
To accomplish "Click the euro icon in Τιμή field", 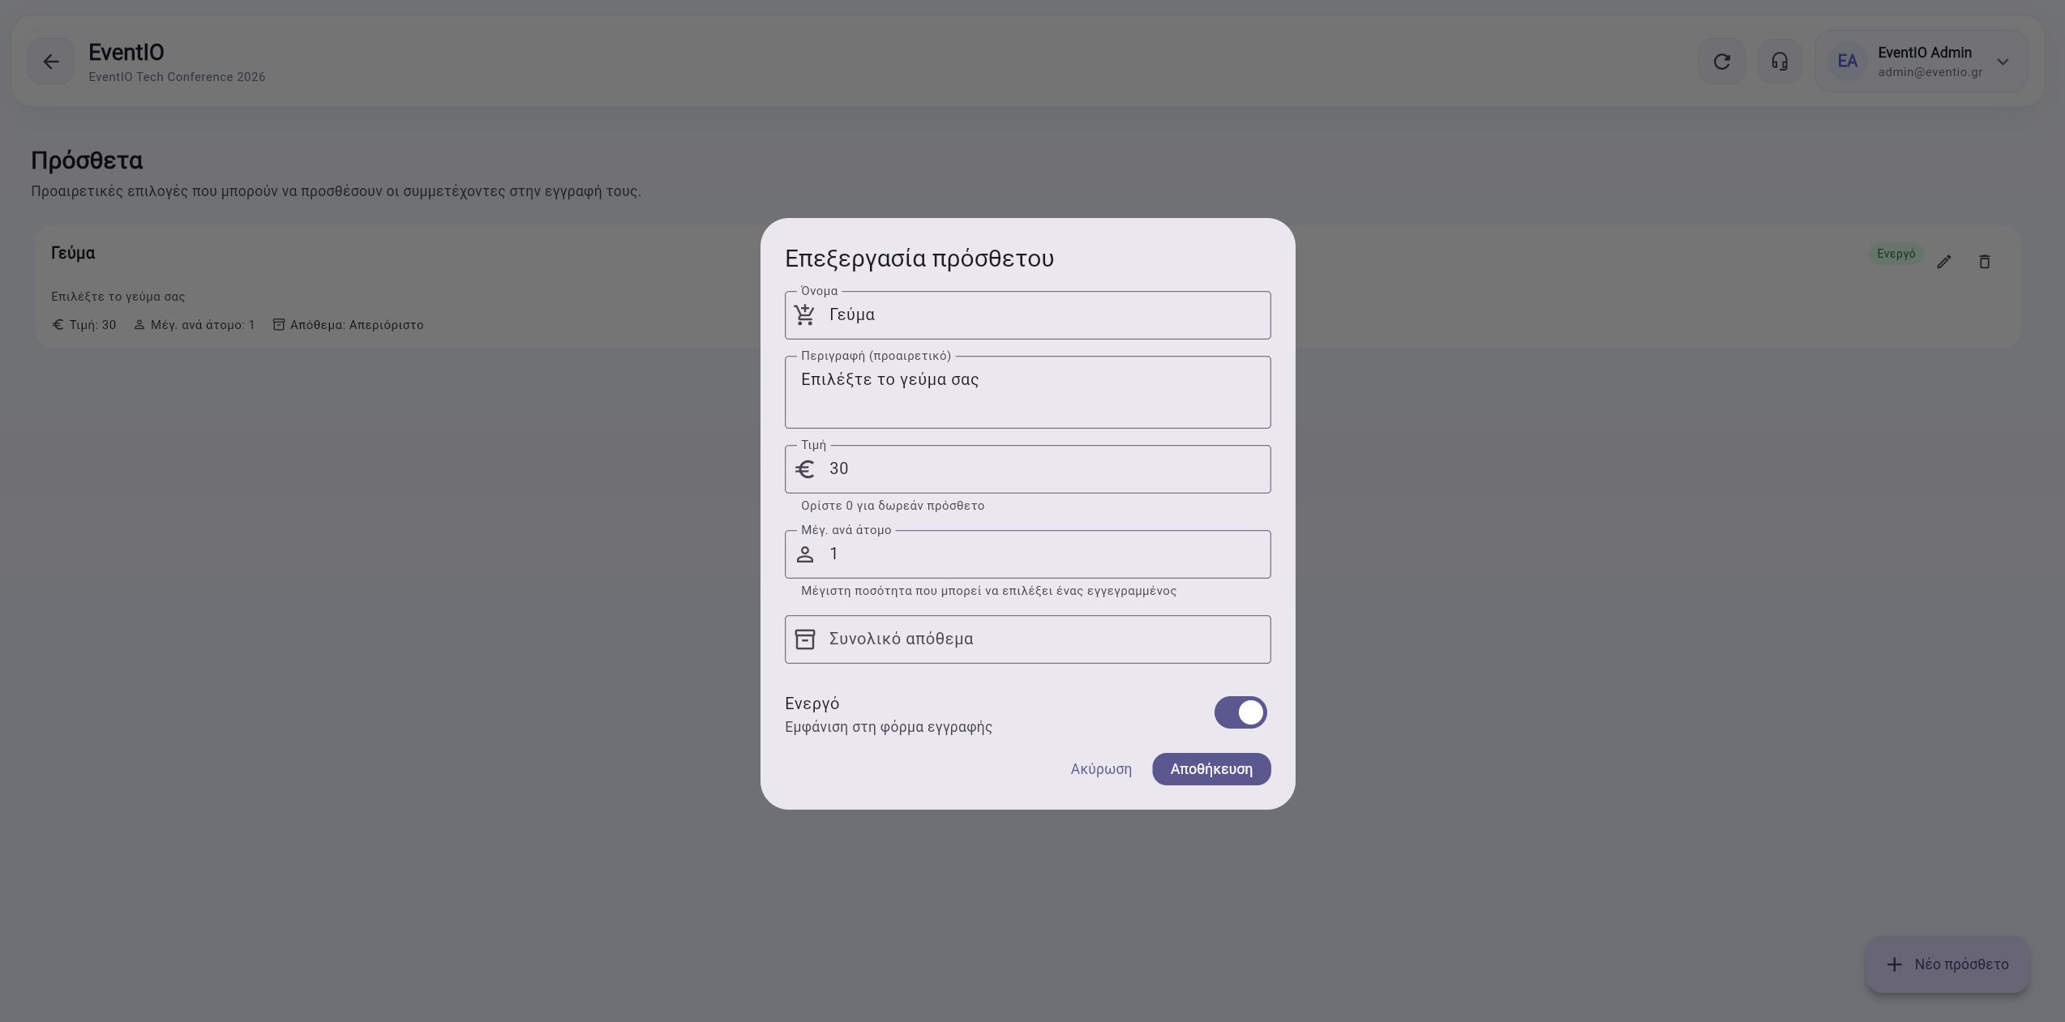I will coord(805,469).
